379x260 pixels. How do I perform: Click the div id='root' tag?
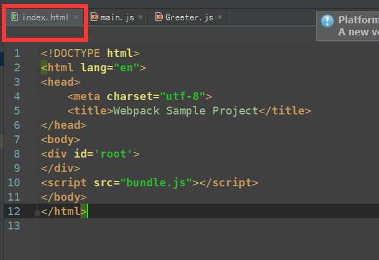coord(90,154)
